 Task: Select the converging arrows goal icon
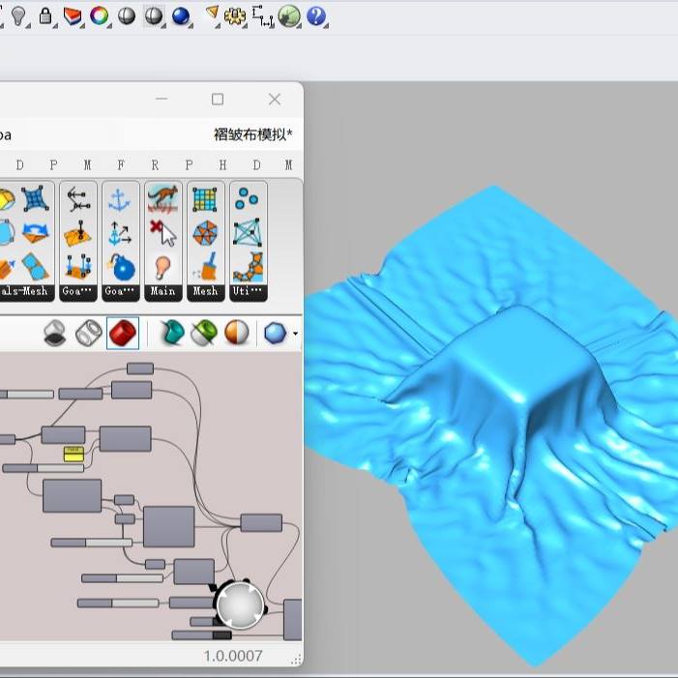(78, 199)
